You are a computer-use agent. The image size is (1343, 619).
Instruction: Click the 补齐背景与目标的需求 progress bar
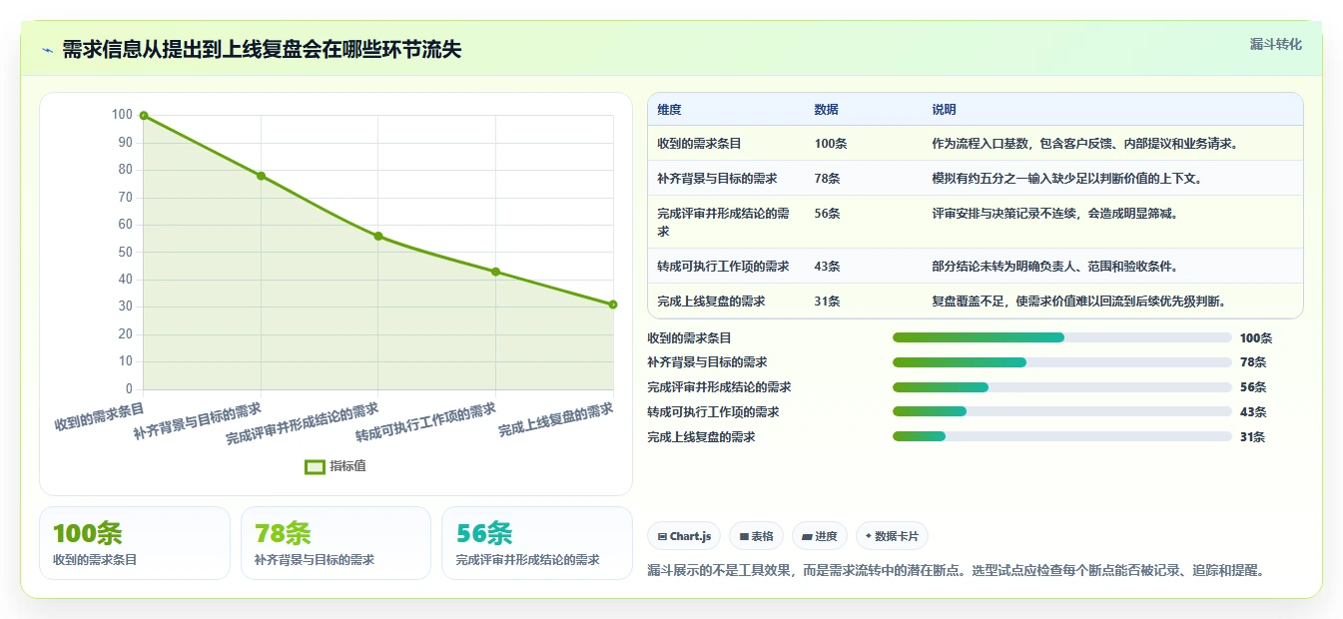click(x=1062, y=362)
